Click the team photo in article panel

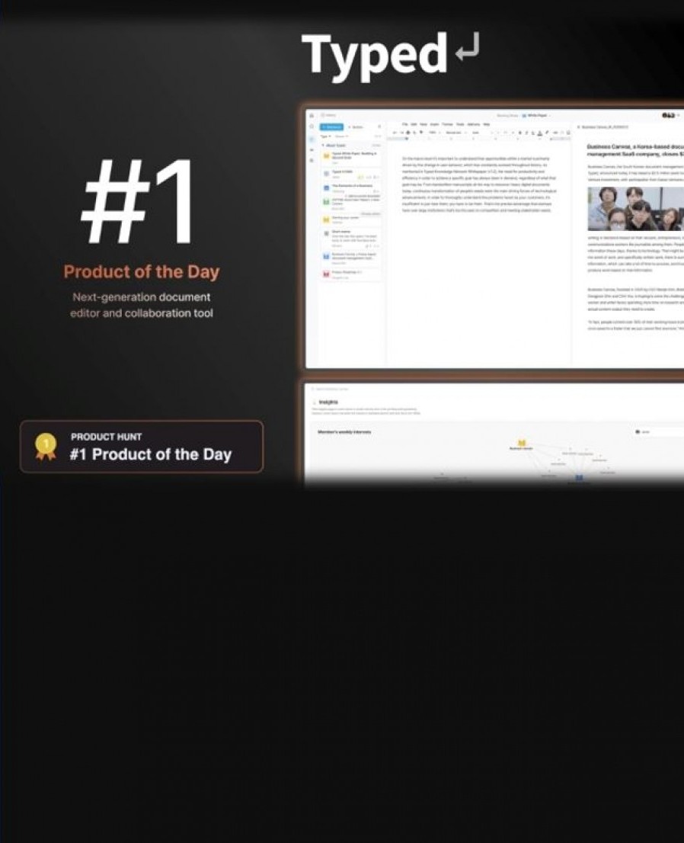636,209
